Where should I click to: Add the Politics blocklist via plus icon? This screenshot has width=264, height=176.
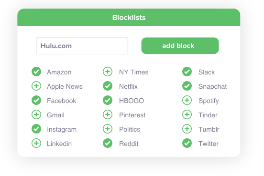click(x=108, y=129)
